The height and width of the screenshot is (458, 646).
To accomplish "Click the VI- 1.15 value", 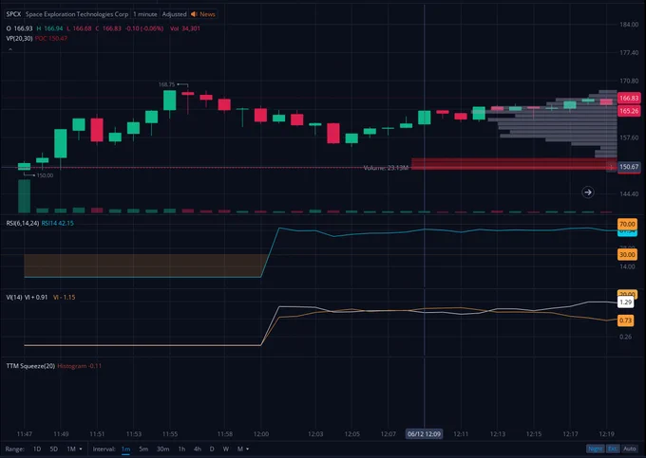I will coord(65,297).
